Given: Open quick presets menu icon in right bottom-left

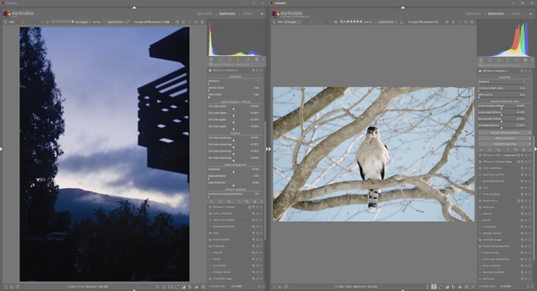Looking at the screenshot, I should click(x=274, y=286).
